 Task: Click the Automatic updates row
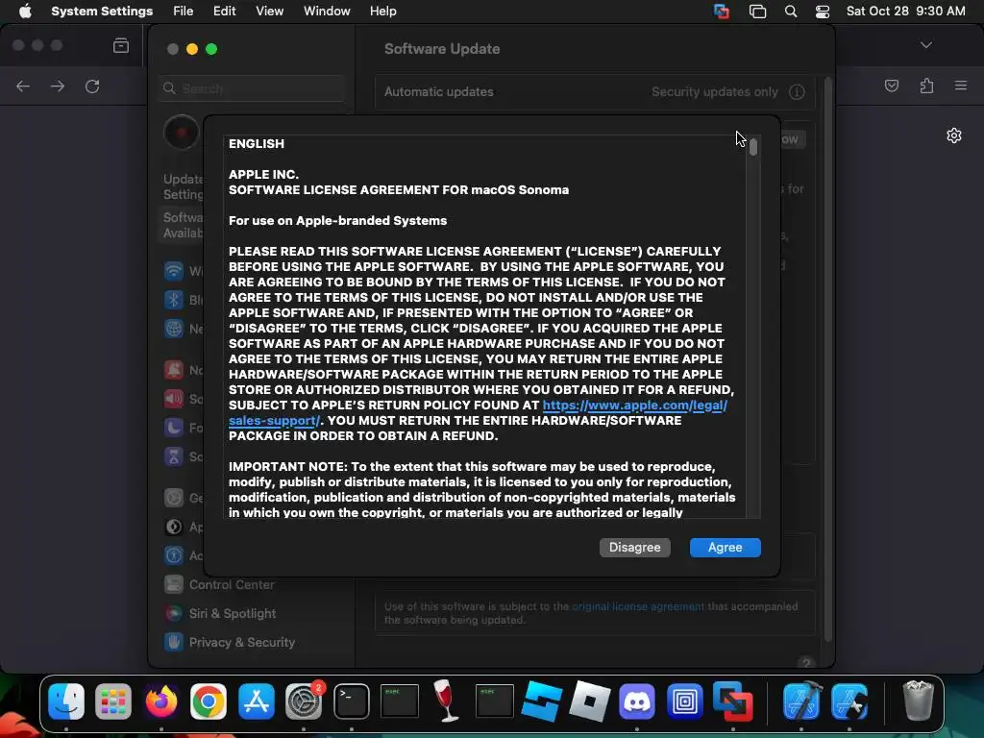(x=595, y=92)
